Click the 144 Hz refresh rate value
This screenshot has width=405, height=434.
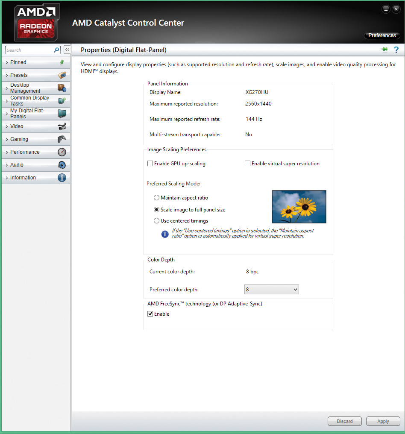click(254, 119)
